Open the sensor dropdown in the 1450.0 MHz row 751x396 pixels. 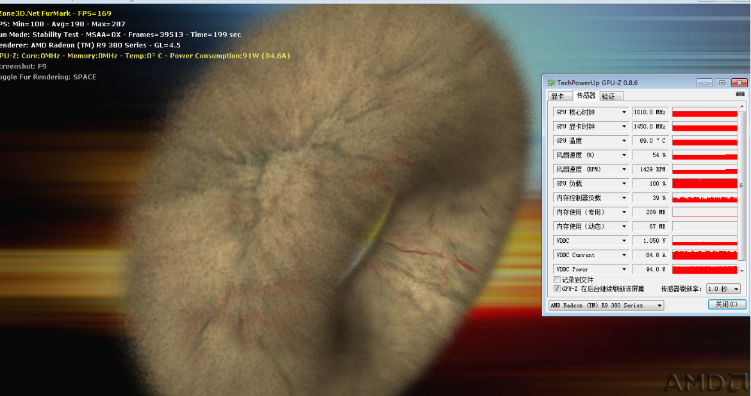click(623, 126)
